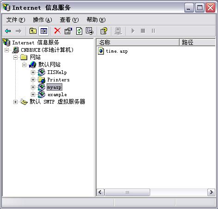218x209 pixels.
Task: Select the example virtual directory
Action: 57,94
